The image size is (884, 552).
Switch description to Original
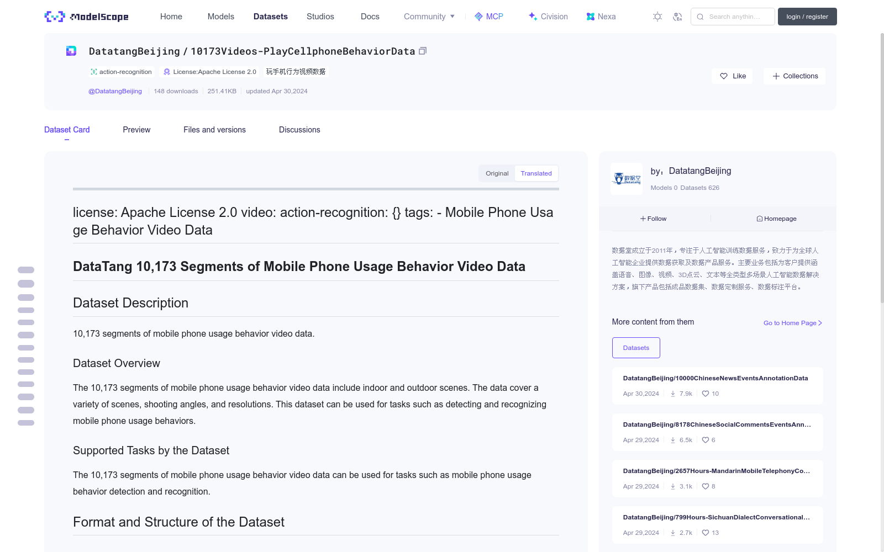(497, 173)
